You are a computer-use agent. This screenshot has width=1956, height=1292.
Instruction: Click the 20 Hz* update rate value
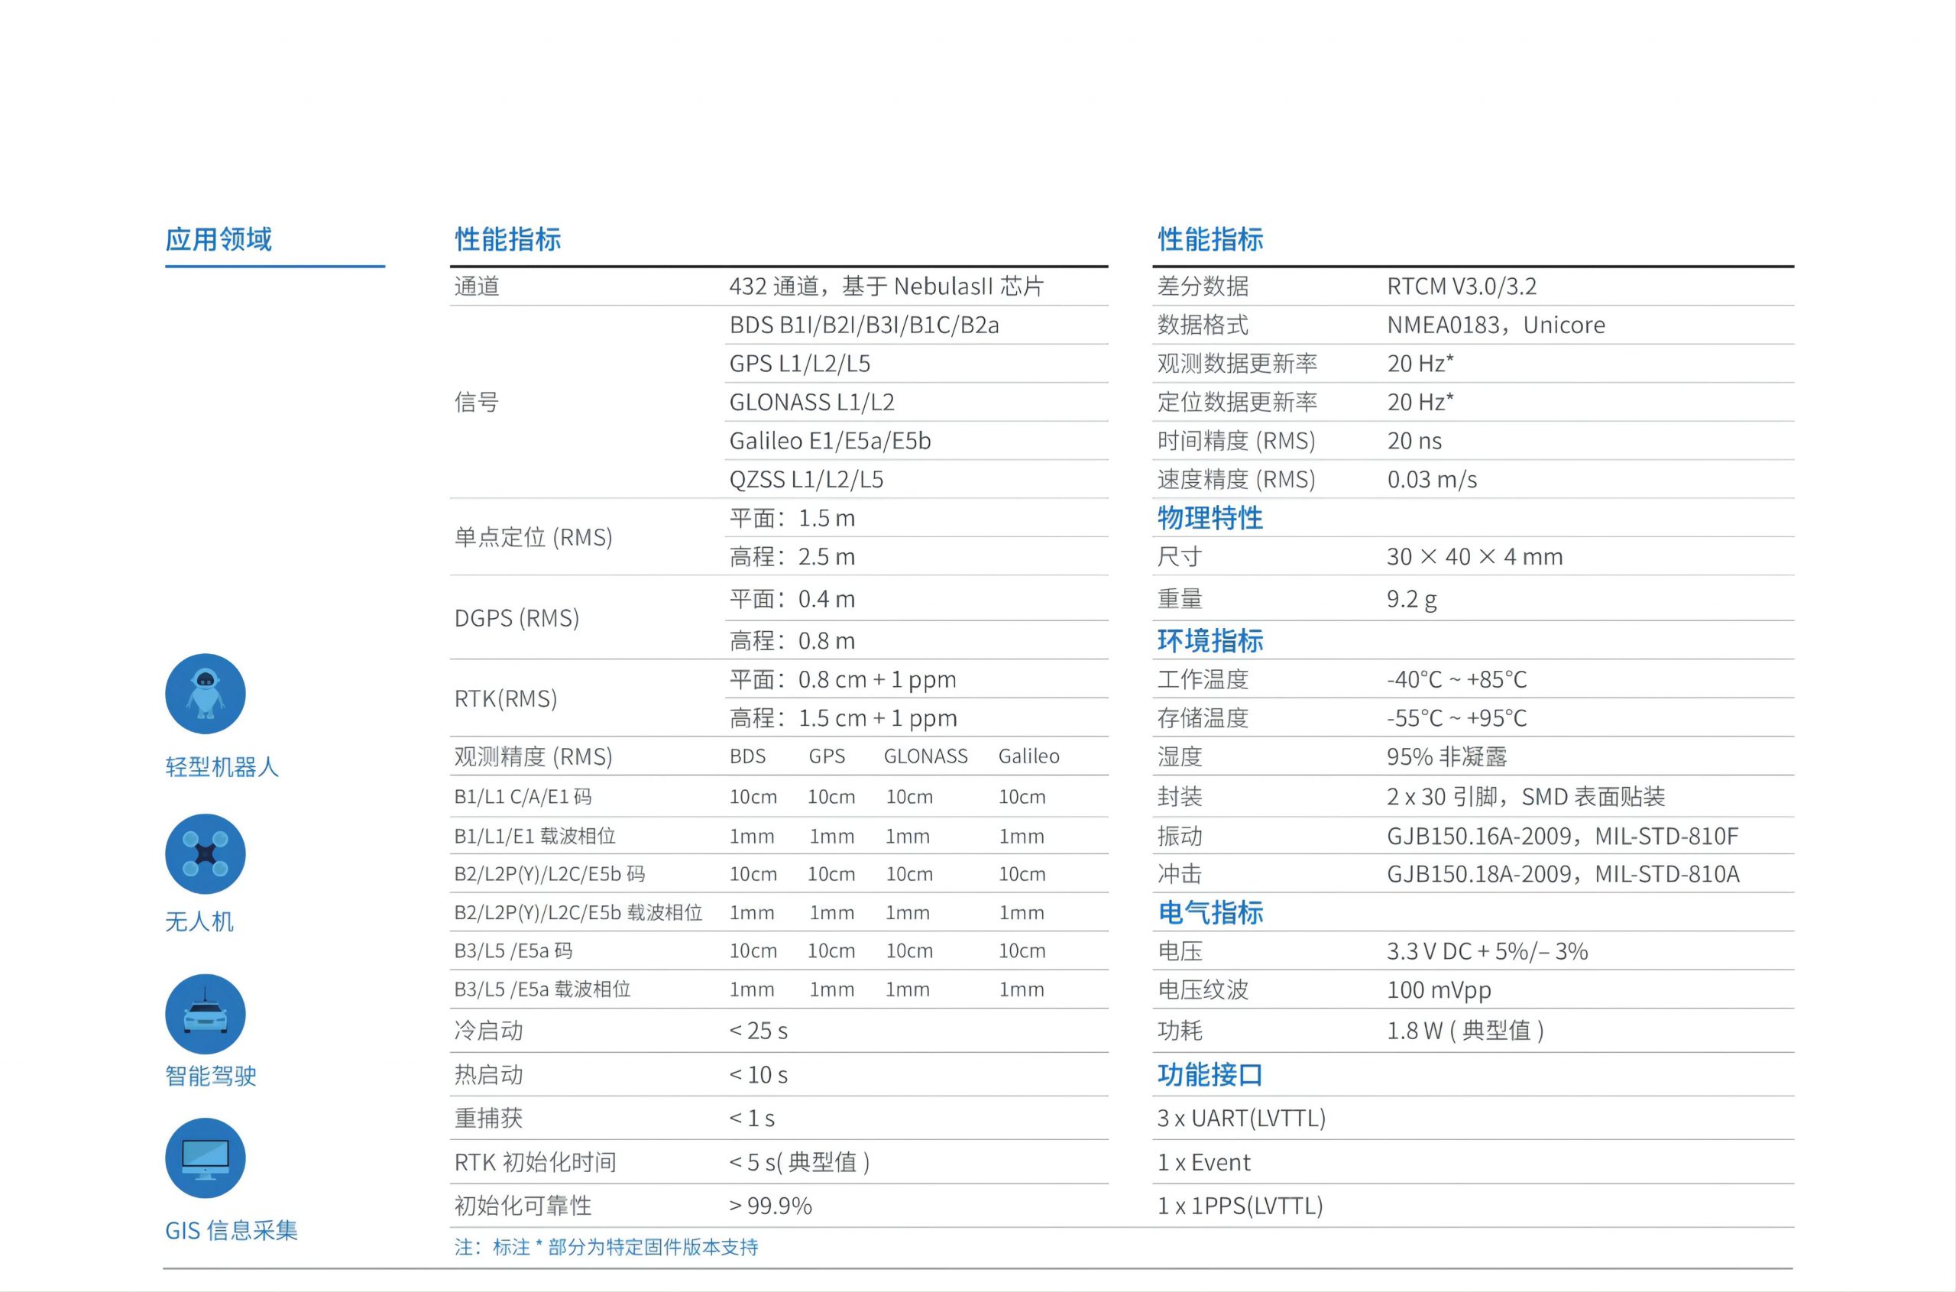1420,363
